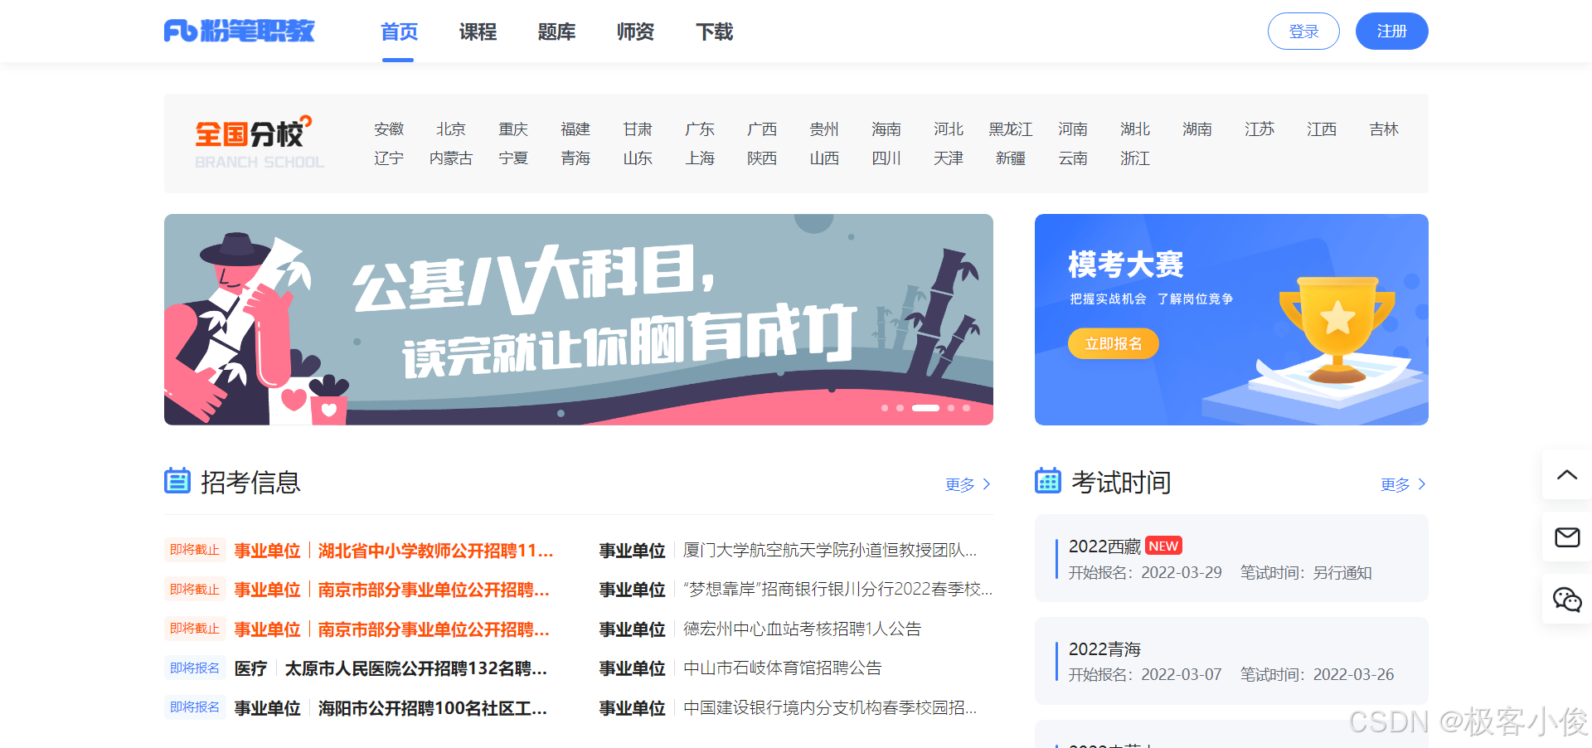Image resolution: width=1592 pixels, height=748 pixels.
Task: Select the last carousel indicator dot
Action: click(966, 408)
